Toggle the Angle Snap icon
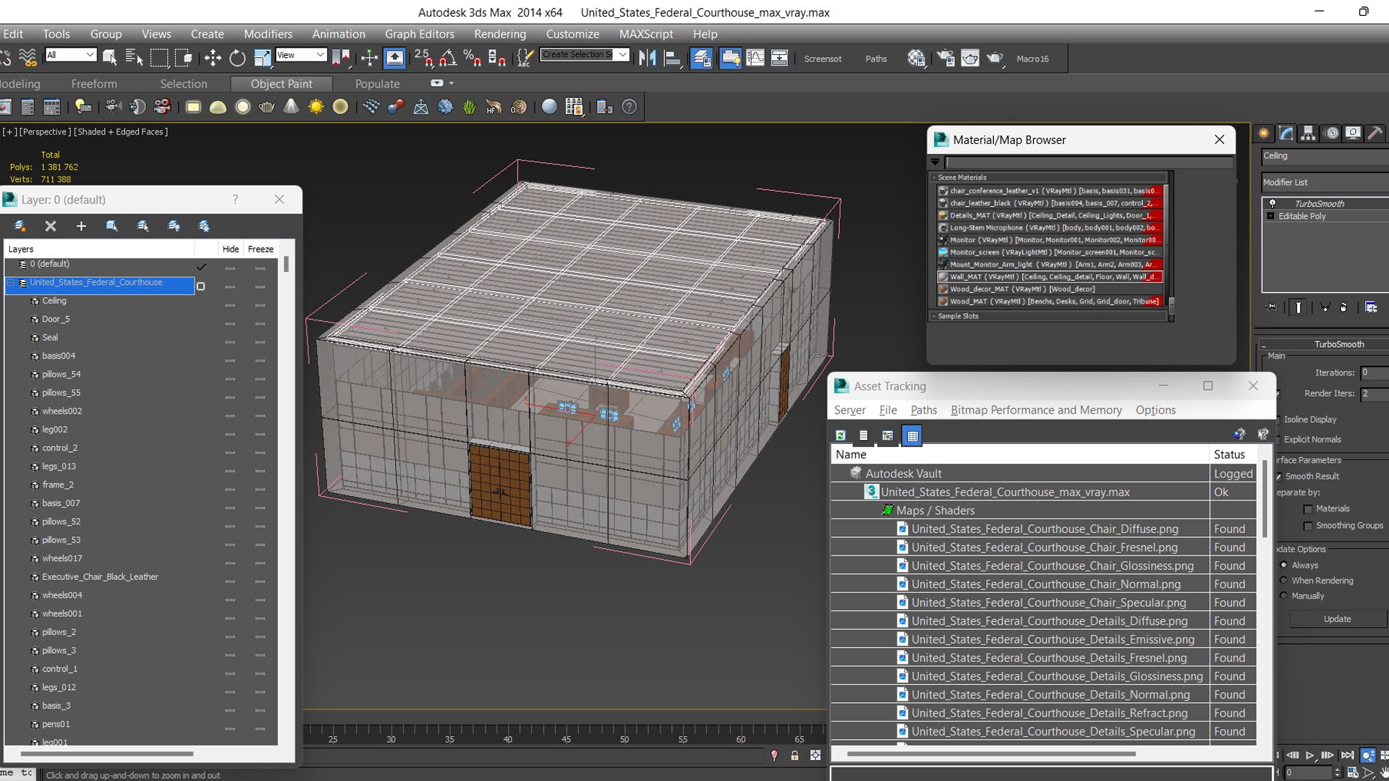Screen dimensions: 1389x781 tap(448, 58)
